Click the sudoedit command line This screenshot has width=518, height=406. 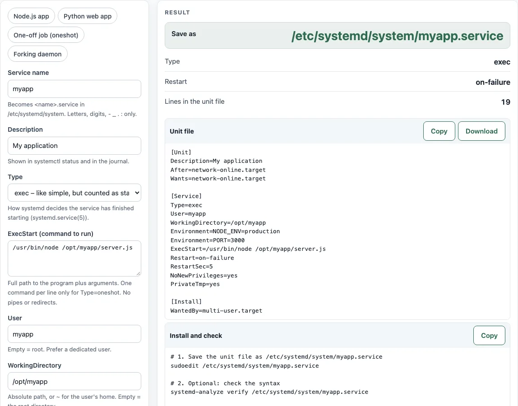245,366
